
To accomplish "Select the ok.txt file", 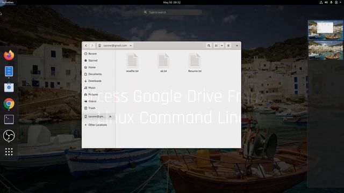I will 163,63.
